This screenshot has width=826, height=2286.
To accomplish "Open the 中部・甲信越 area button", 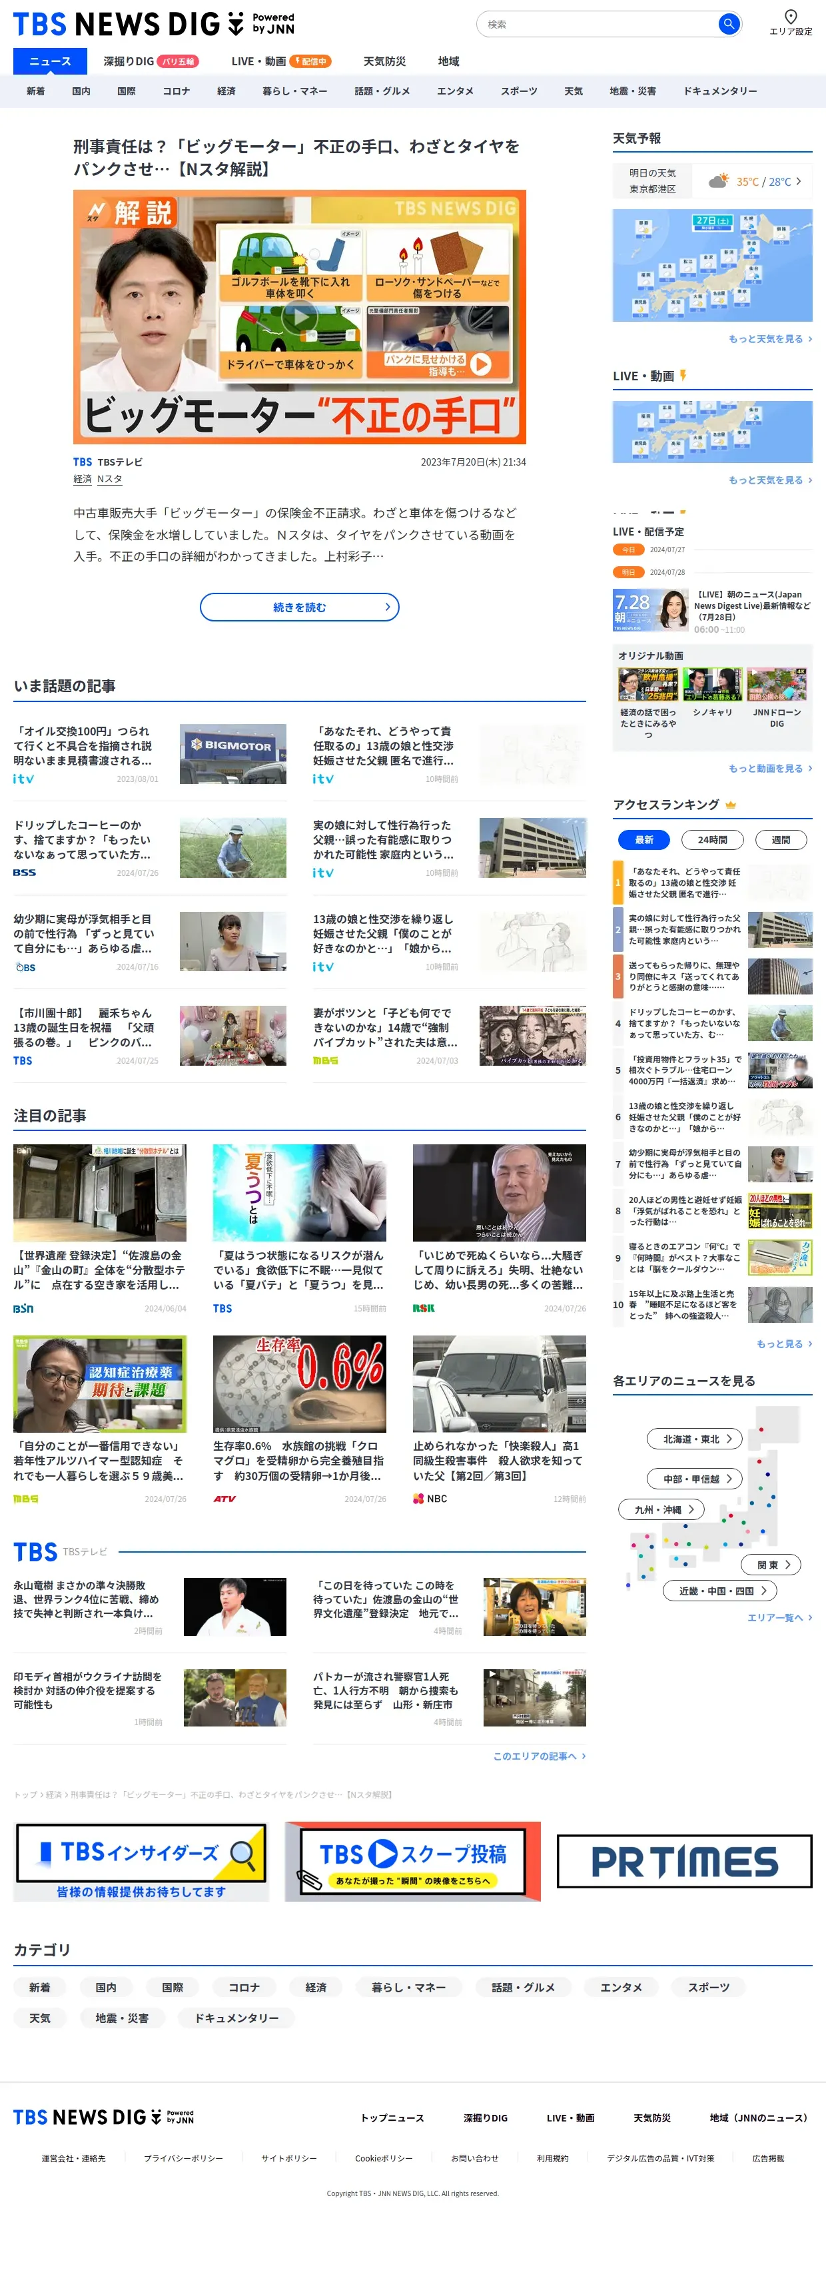I will (695, 1479).
